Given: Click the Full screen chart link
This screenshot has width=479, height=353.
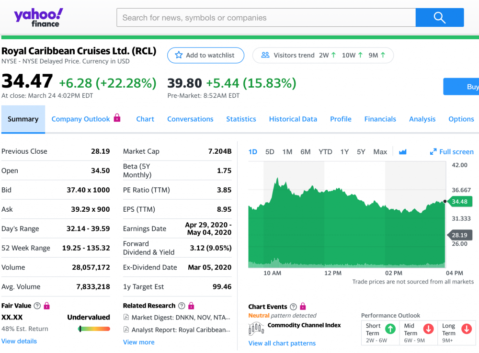Looking at the screenshot, I should click(456, 152).
